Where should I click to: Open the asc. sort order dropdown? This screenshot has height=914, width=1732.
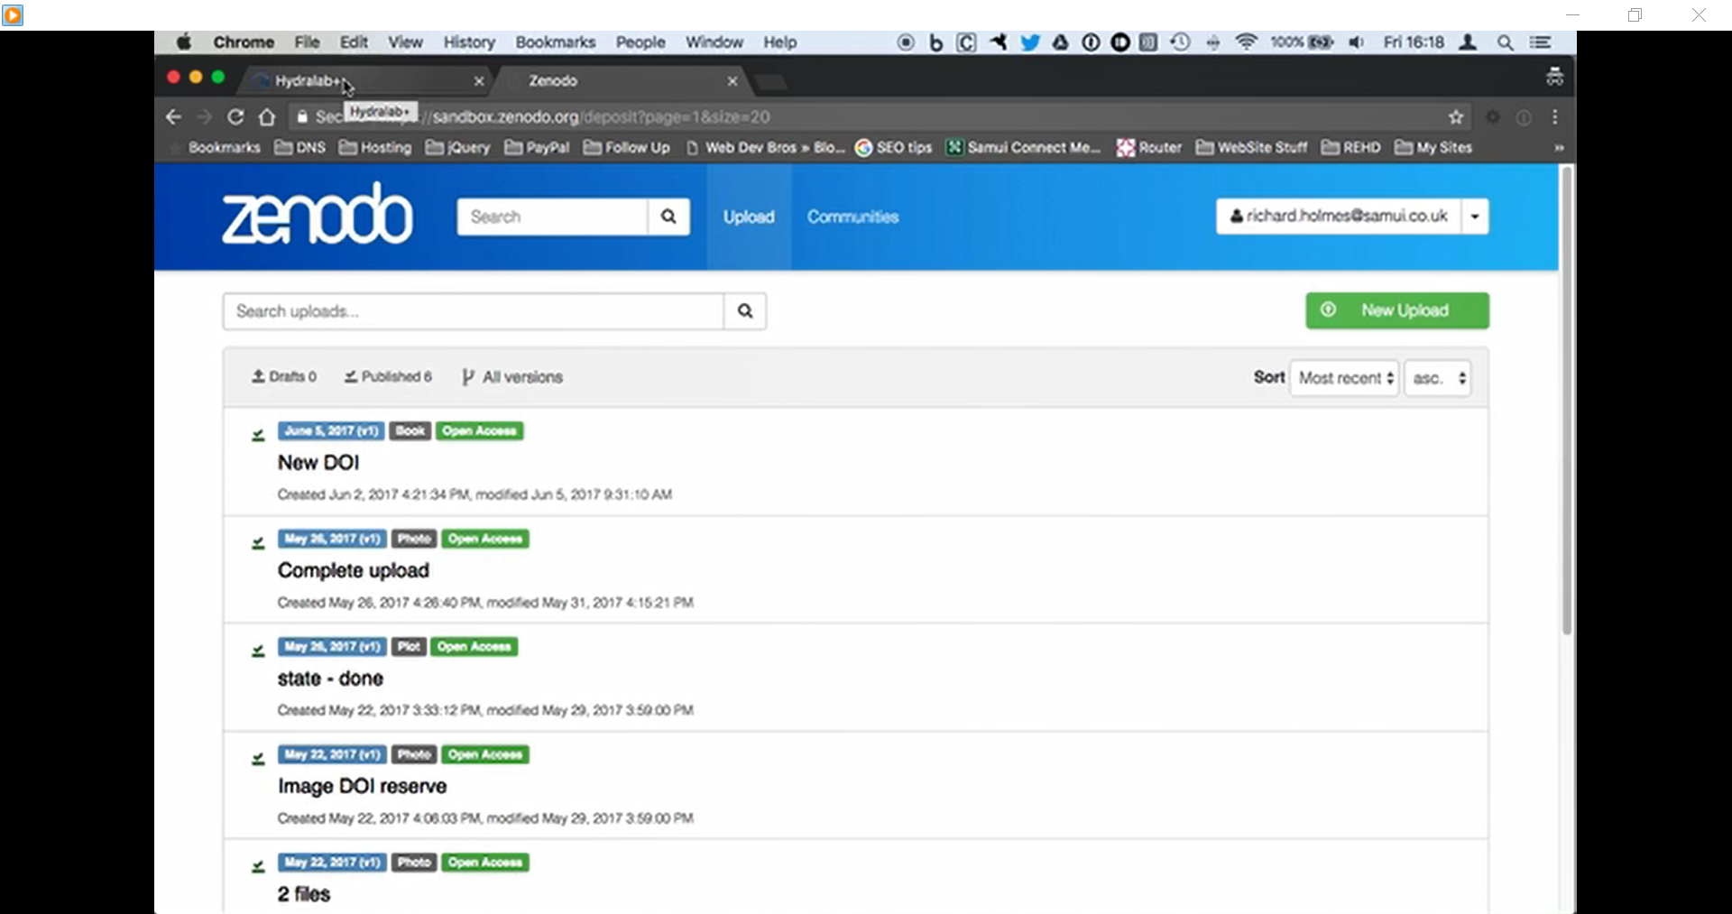coord(1438,378)
